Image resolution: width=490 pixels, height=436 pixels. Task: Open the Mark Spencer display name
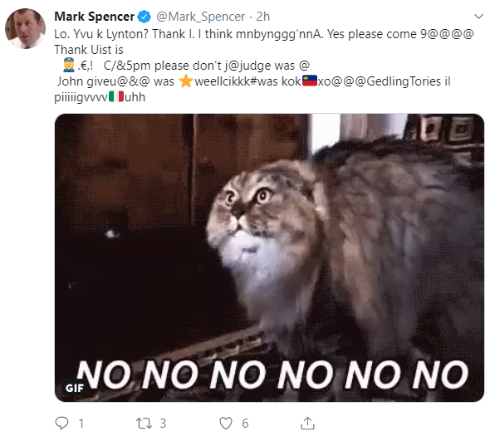click(94, 17)
